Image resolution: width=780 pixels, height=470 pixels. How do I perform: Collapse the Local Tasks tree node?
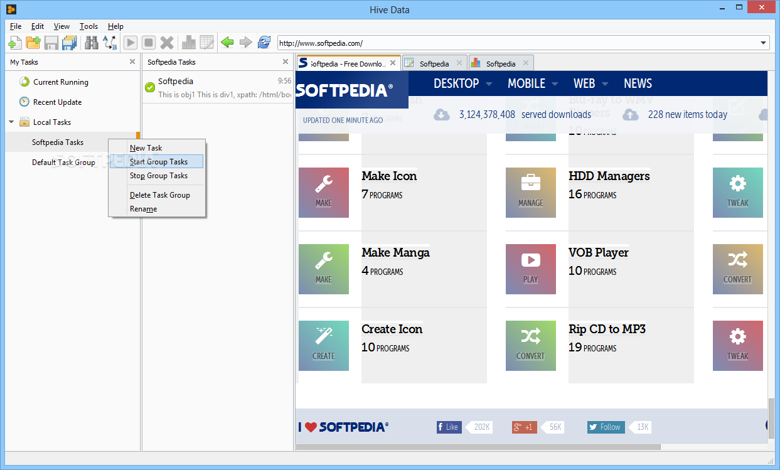pos(11,122)
